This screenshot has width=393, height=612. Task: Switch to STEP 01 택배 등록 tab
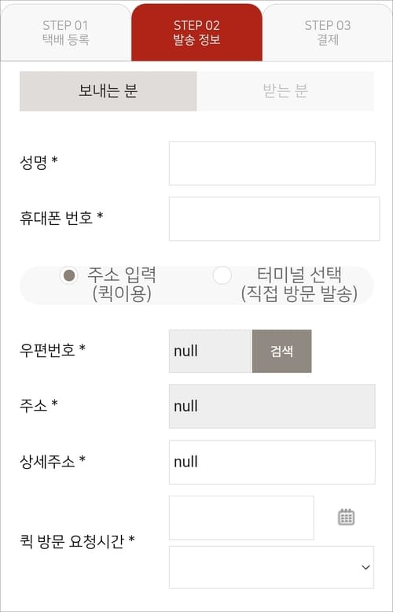pyautogui.click(x=66, y=32)
